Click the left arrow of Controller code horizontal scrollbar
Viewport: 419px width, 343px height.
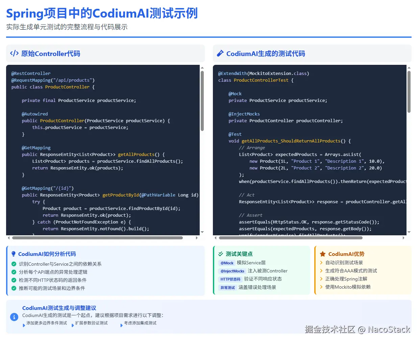click(9, 238)
